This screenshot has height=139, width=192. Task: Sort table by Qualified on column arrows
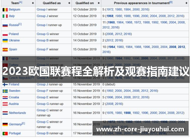[x=99, y=3]
